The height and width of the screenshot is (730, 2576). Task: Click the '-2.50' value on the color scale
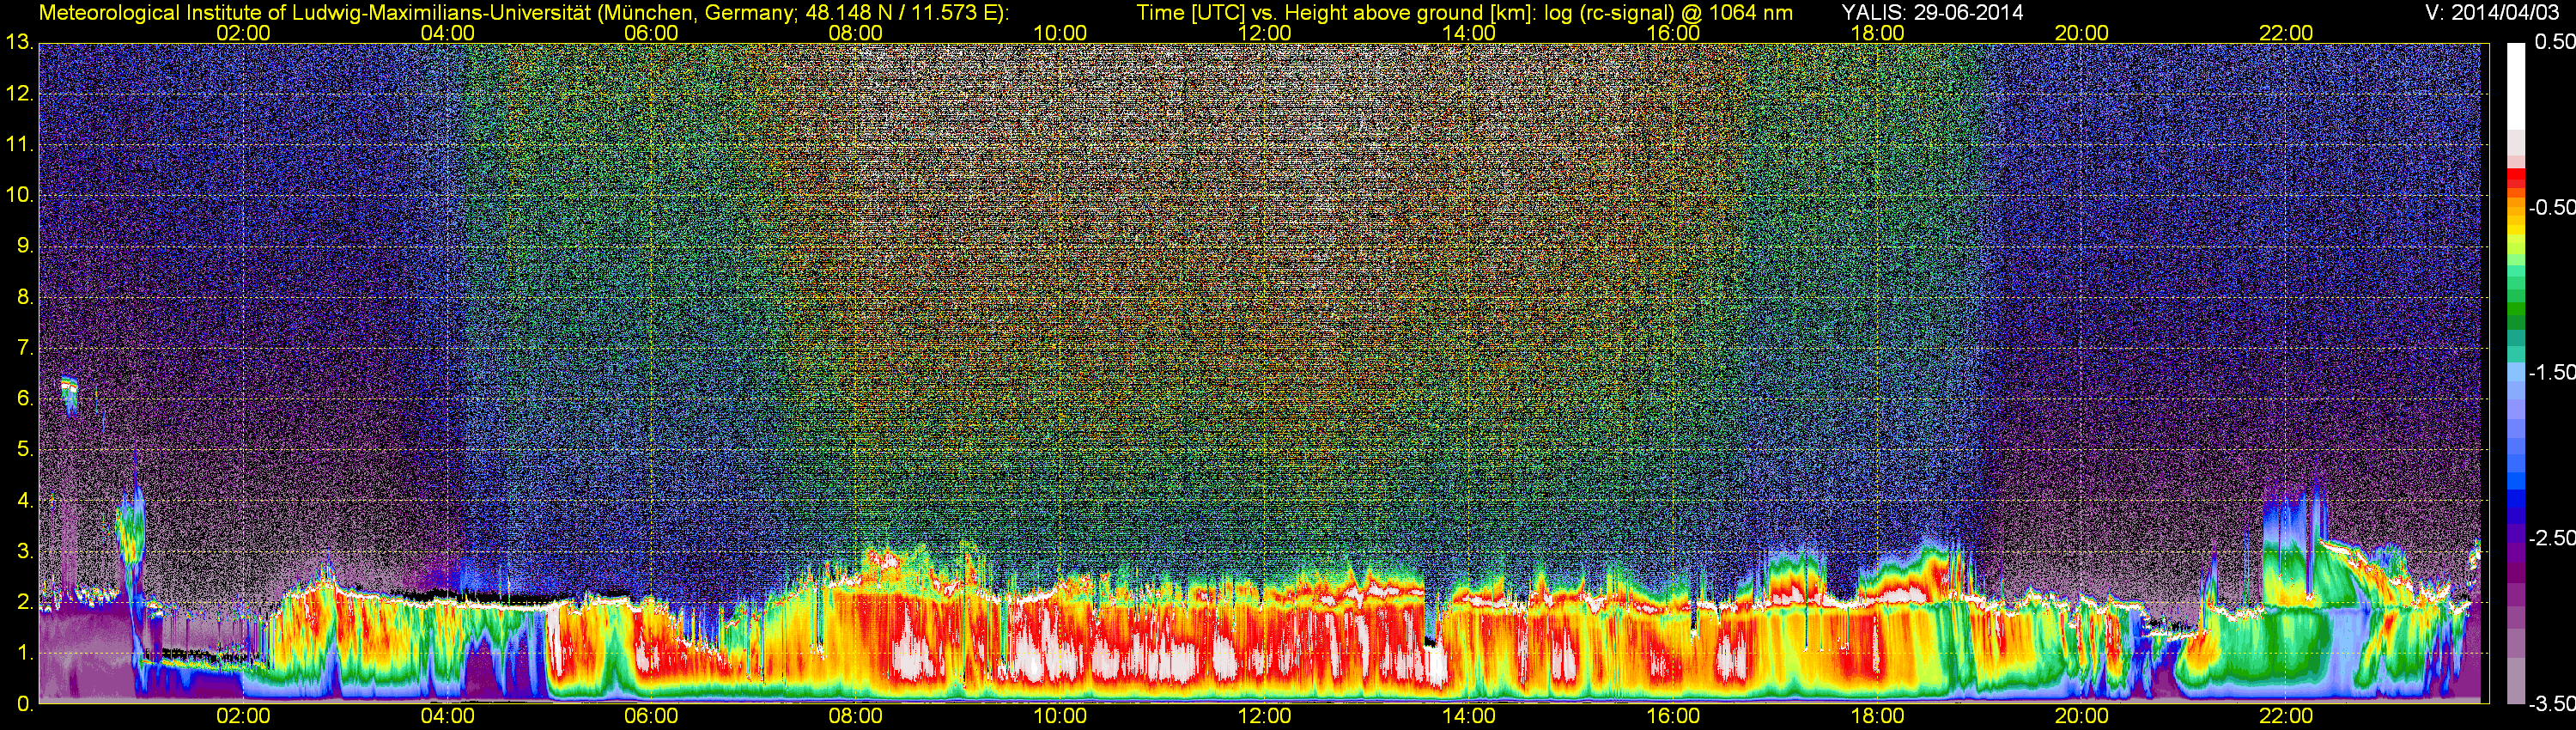tap(2552, 538)
